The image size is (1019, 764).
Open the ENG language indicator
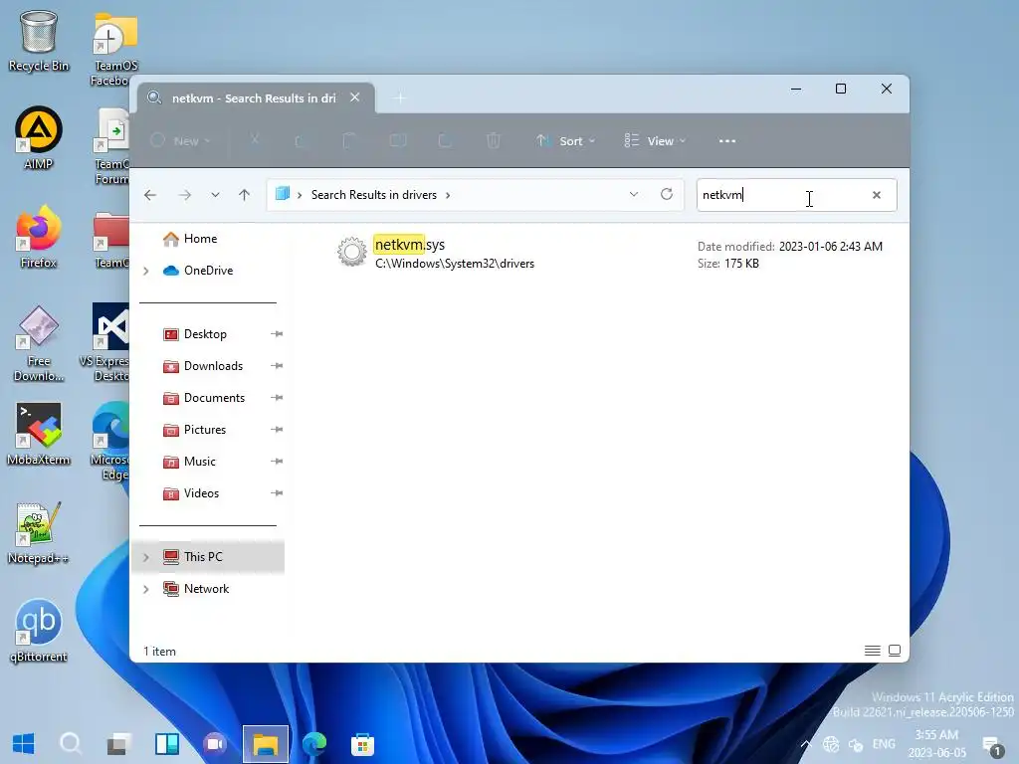click(x=884, y=744)
